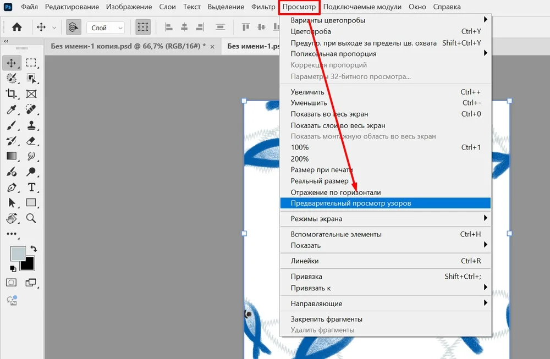Activate the Zoom magnifier tool
550x359 pixels.
tap(31, 218)
